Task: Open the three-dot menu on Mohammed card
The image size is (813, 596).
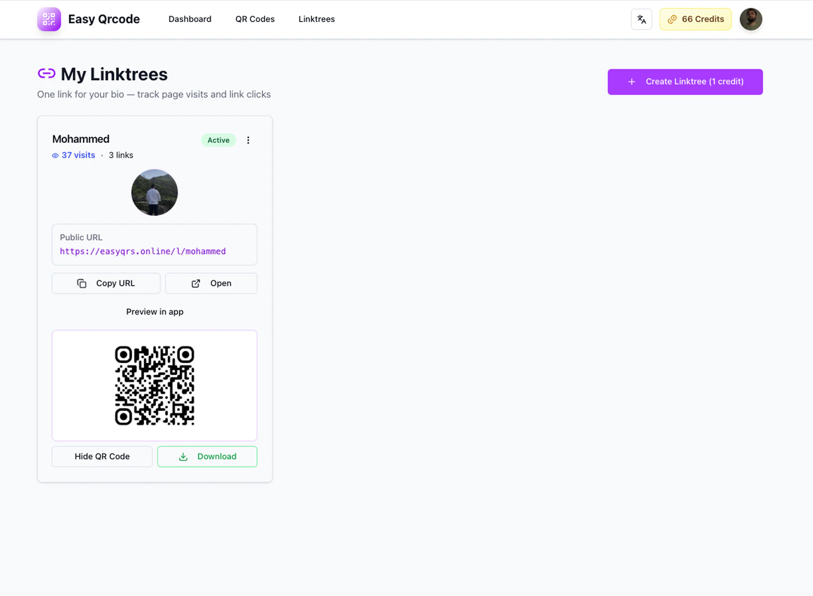Action: click(x=248, y=140)
